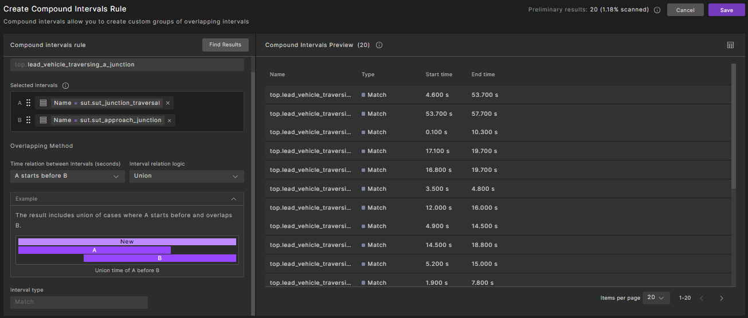Screen dimensions: 748x318
Task: Click drag handle for interval A
Action: click(28, 103)
